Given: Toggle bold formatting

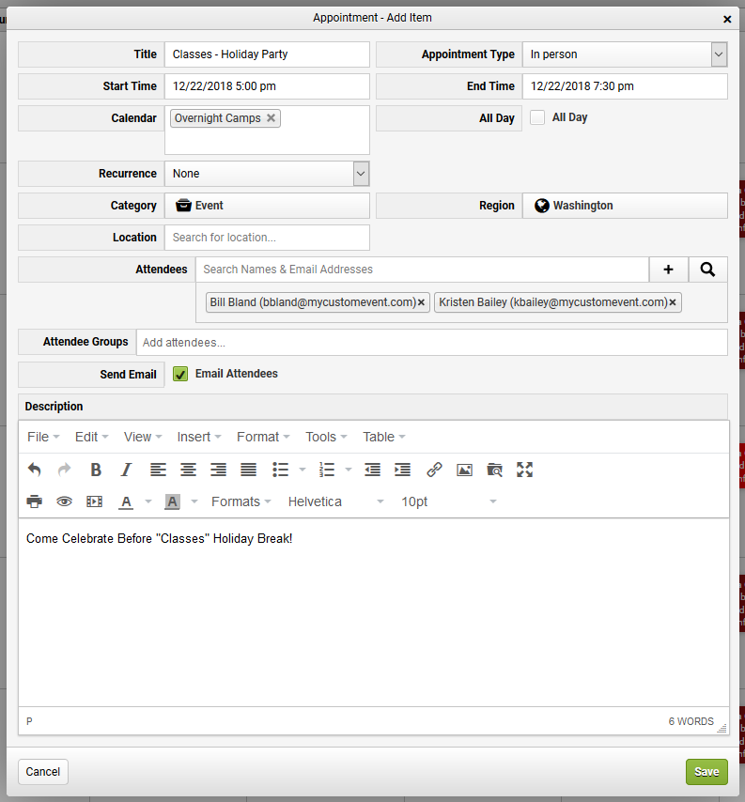Looking at the screenshot, I should pyautogui.click(x=96, y=469).
